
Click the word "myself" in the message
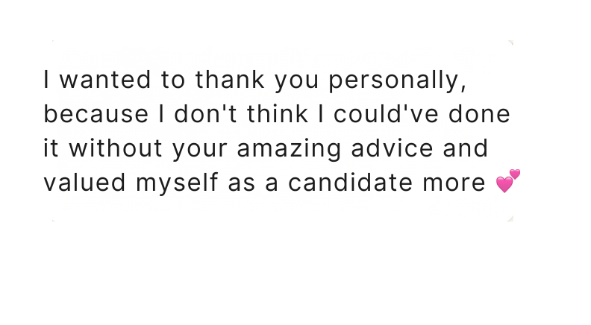(x=177, y=183)
